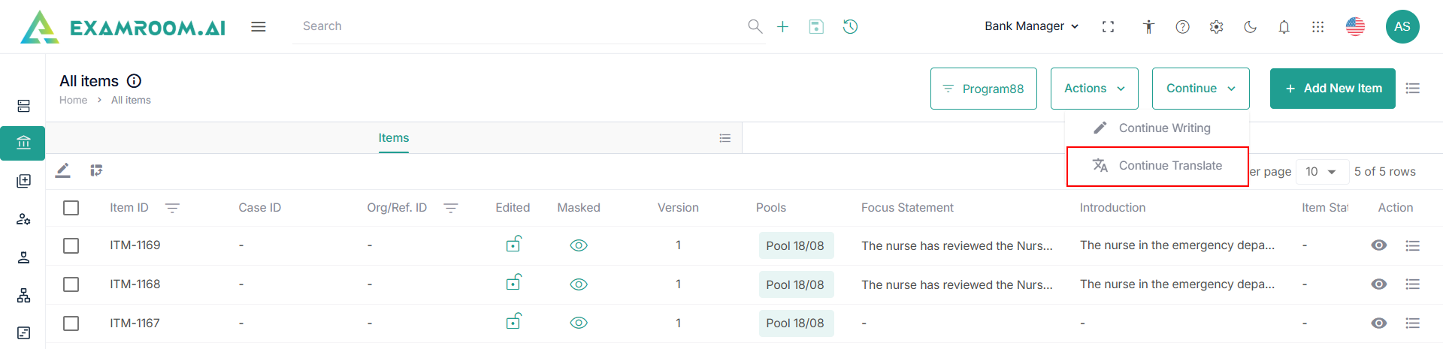Toggle dark mode moon icon

(x=1250, y=27)
